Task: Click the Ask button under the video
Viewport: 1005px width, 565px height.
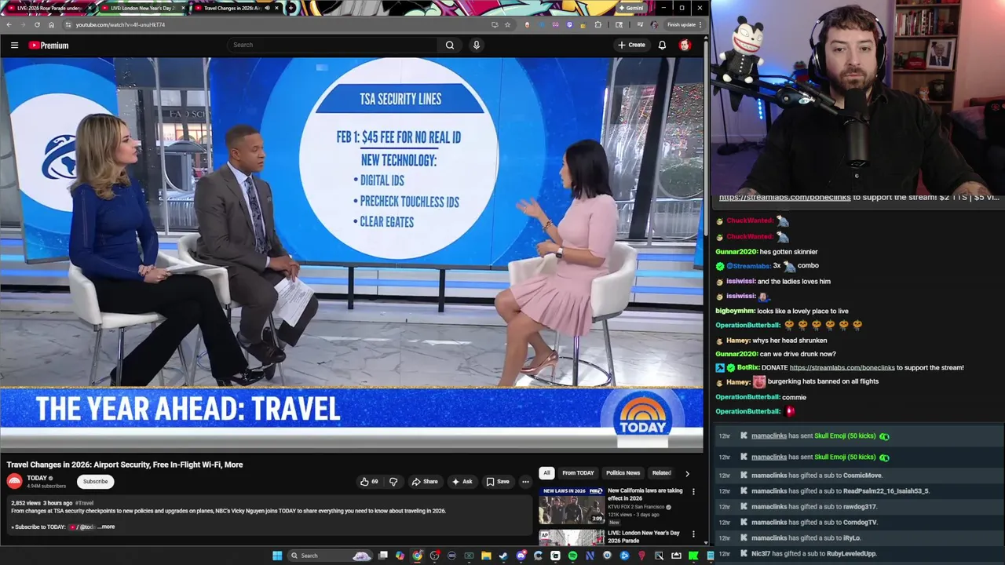Action: click(x=462, y=481)
